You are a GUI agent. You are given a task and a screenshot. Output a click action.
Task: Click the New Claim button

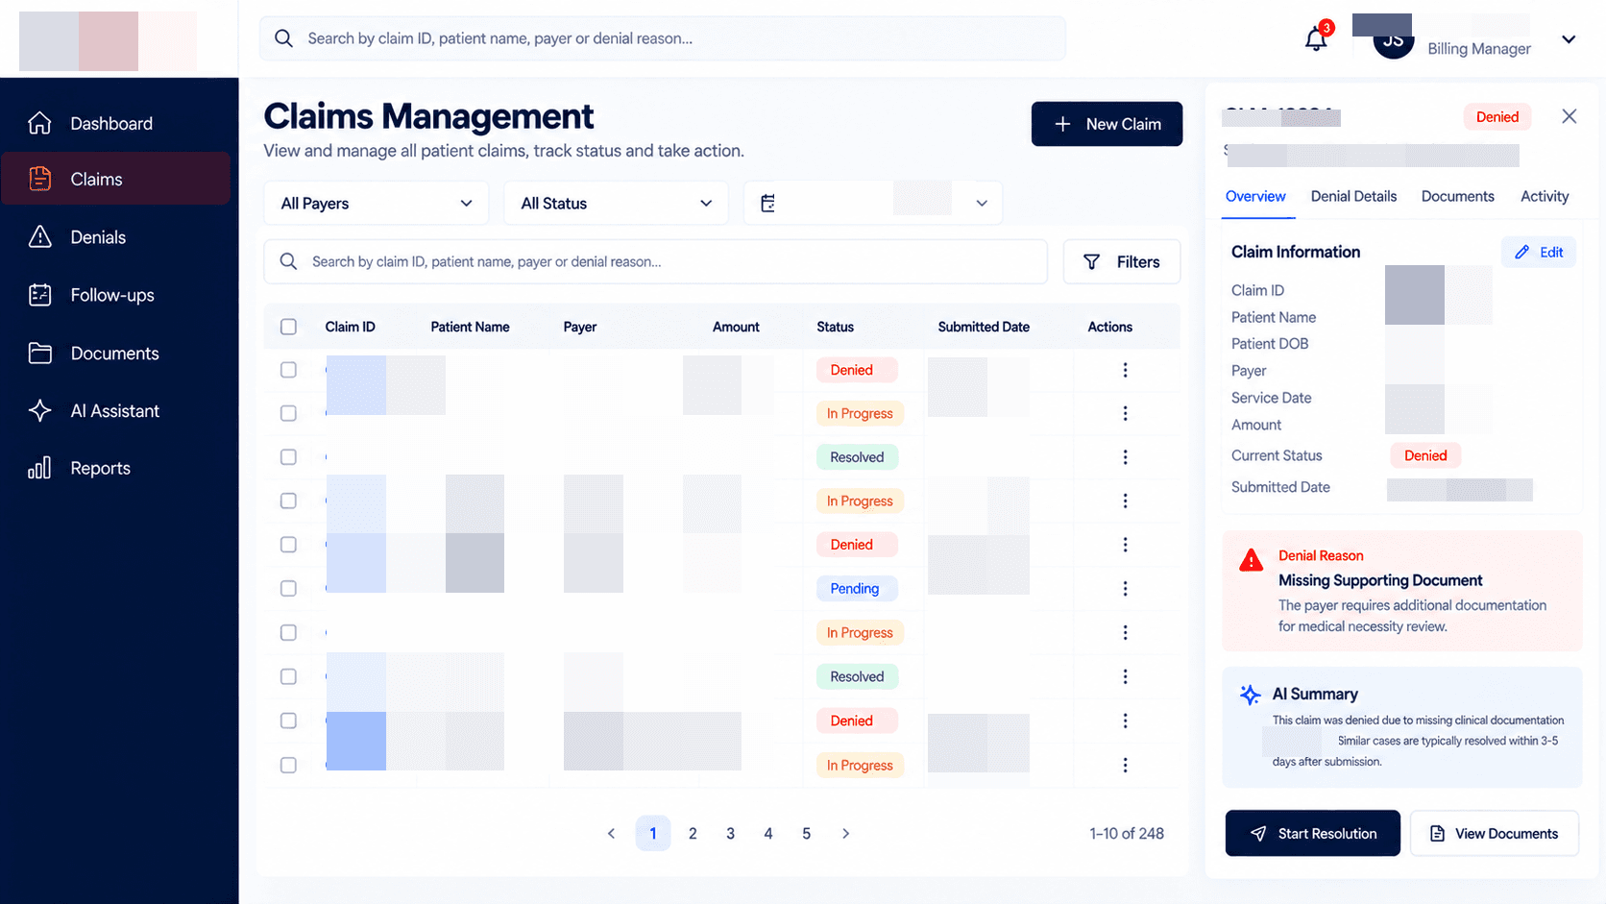1107,124
